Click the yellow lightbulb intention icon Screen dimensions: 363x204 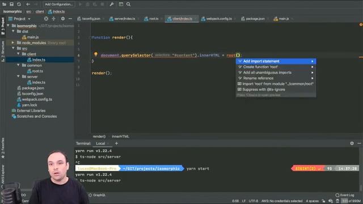coord(96,54)
